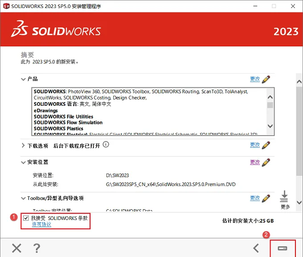Viewport: 303px width, 257px height.
Task: Click the install now button at bottom right
Action: point(283,248)
